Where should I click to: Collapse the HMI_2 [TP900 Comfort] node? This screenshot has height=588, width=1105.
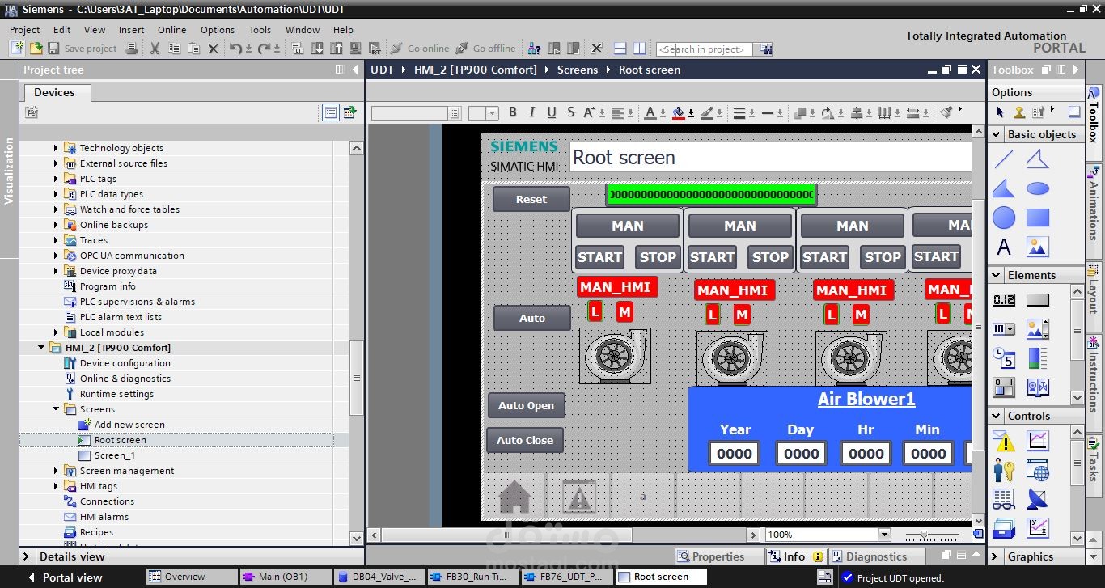tap(41, 348)
